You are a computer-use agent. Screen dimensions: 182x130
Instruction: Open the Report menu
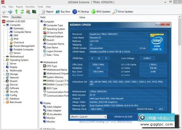click(19, 6)
